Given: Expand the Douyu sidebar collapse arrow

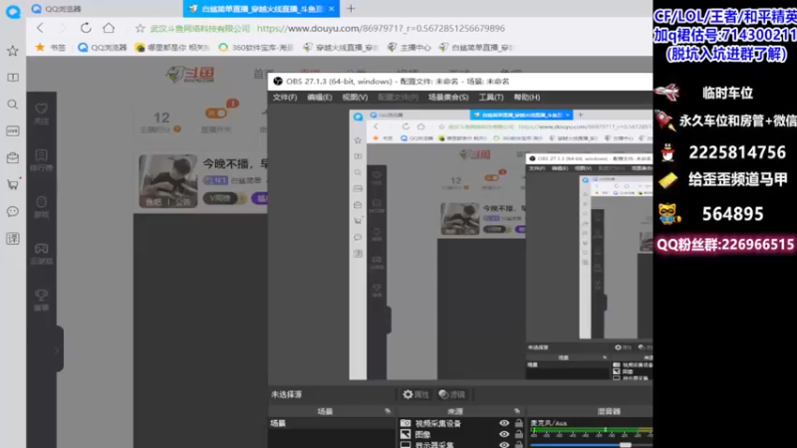Looking at the screenshot, I should click(57, 349).
